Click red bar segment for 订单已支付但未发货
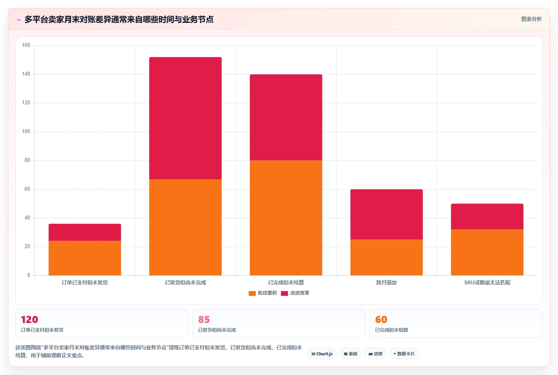 [x=85, y=232]
